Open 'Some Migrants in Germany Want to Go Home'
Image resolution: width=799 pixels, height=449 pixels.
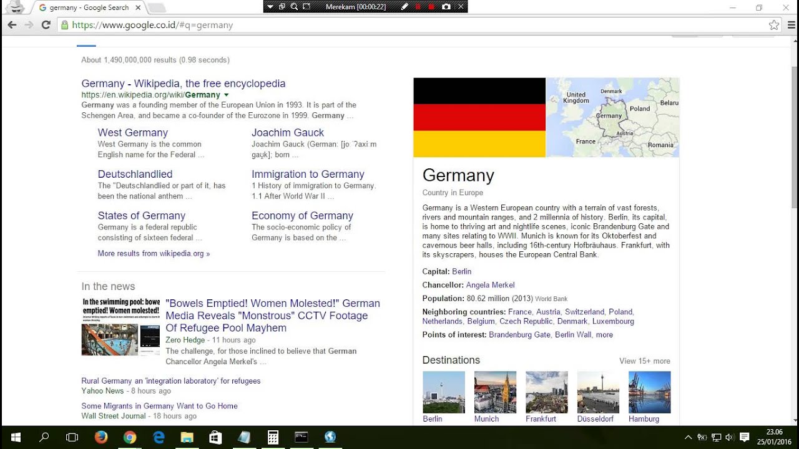pos(159,406)
